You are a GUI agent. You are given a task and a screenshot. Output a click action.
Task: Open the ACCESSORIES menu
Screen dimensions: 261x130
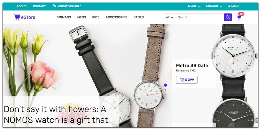(x=116, y=17)
